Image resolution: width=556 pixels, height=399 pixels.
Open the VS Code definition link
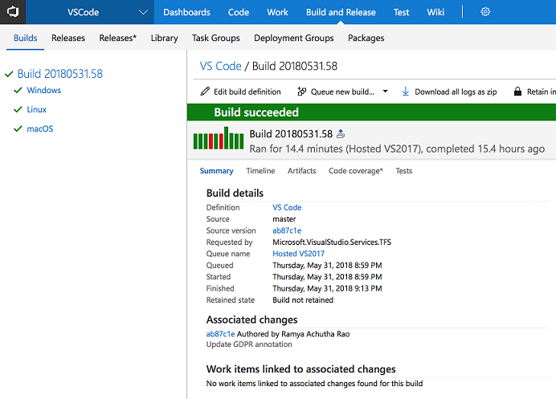point(287,208)
